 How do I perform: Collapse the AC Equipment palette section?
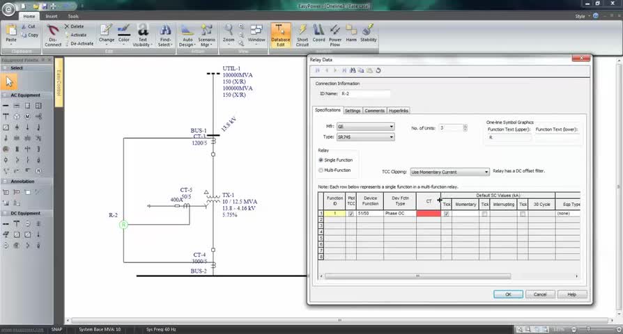click(x=5, y=95)
